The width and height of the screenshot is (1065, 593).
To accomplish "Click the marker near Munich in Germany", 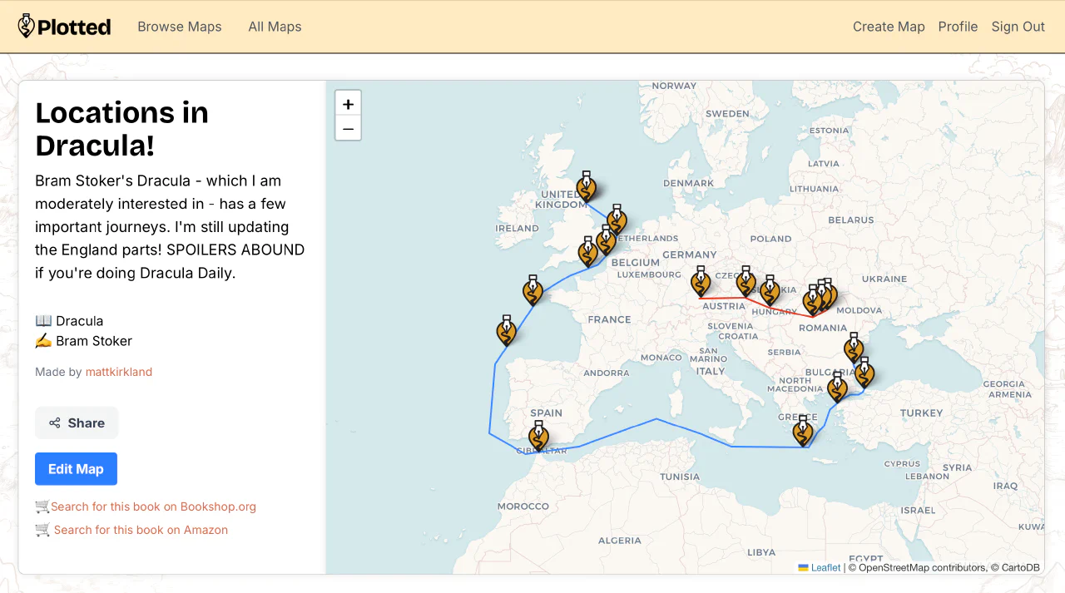I will [x=701, y=280].
